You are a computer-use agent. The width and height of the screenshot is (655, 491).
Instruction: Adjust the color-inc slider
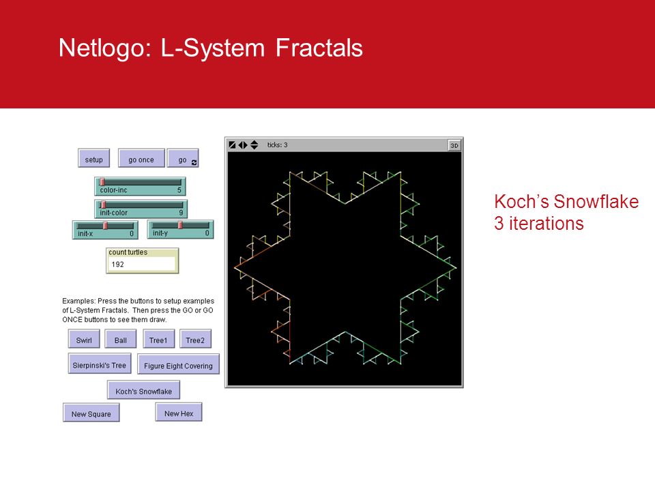(x=140, y=186)
